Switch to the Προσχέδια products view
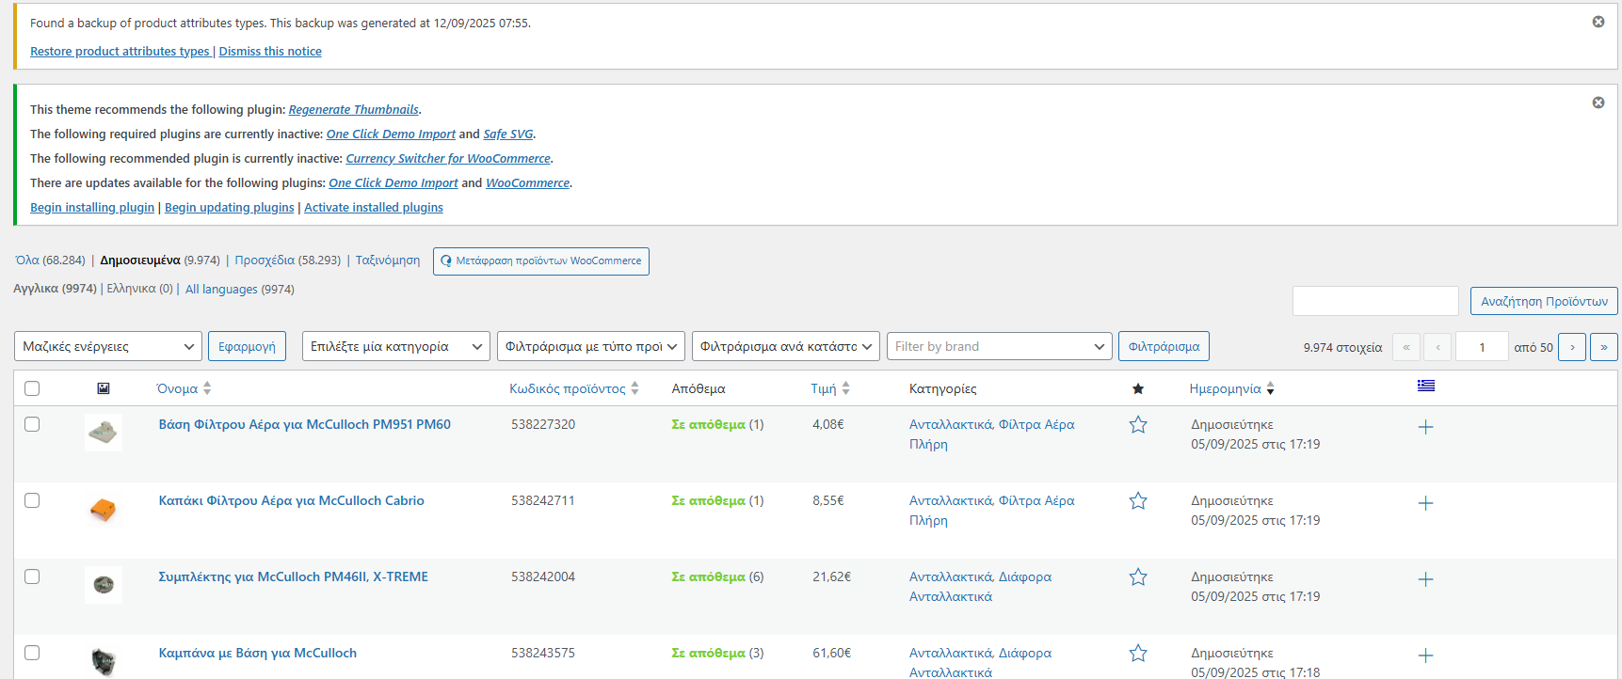This screenshot has width=1622, height=679. 265,261
